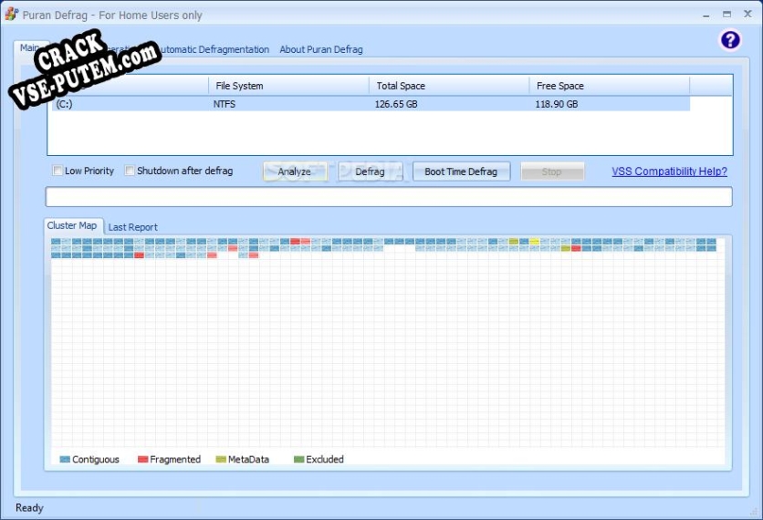Start defragmentation with the Defrag button
This screenshot has width=763, height=520.
point(371,172)
